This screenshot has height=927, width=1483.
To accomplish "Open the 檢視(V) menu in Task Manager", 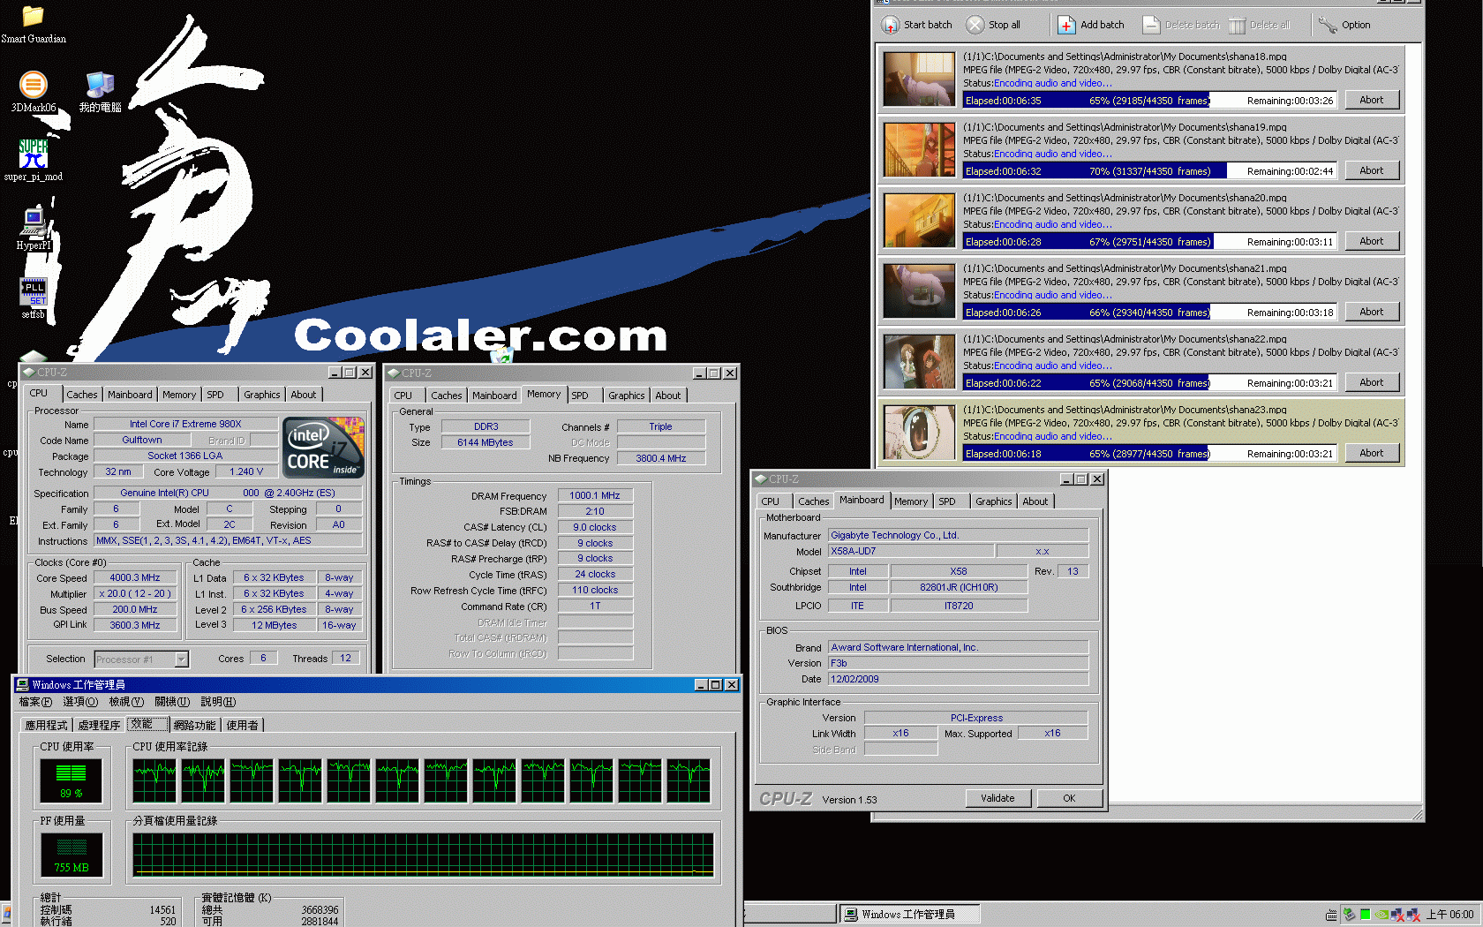I will 126,702.
